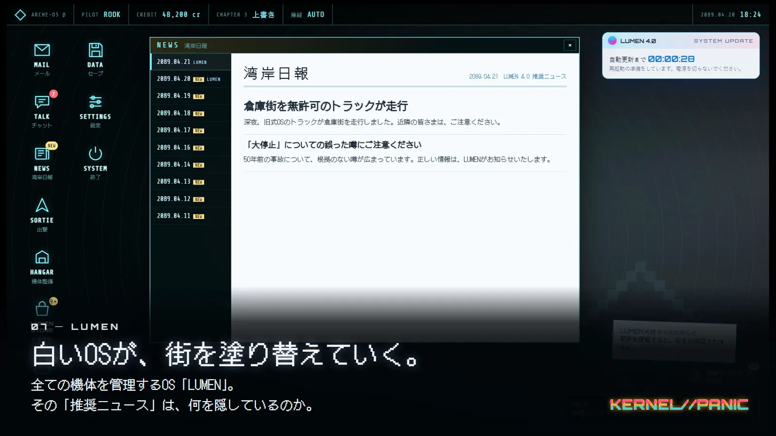Click the SYSTEM power icon
This screenshot has height=436, width=776.
coord(95,154)
